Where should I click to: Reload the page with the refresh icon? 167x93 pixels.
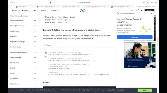[112, 3]
